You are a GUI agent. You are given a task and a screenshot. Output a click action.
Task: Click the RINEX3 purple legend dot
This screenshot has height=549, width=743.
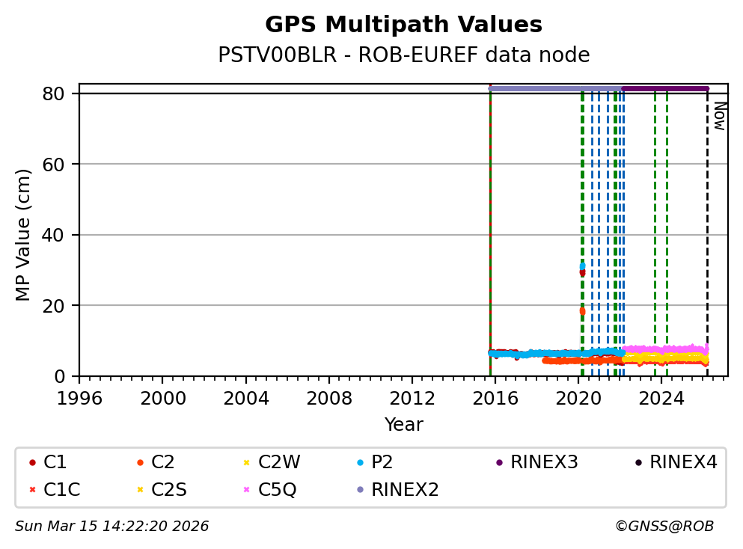point(499,463)
